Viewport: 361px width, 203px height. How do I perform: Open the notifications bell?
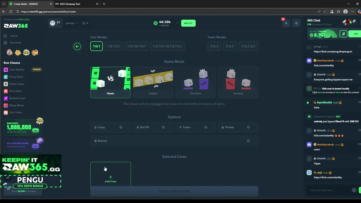point(286,23)
